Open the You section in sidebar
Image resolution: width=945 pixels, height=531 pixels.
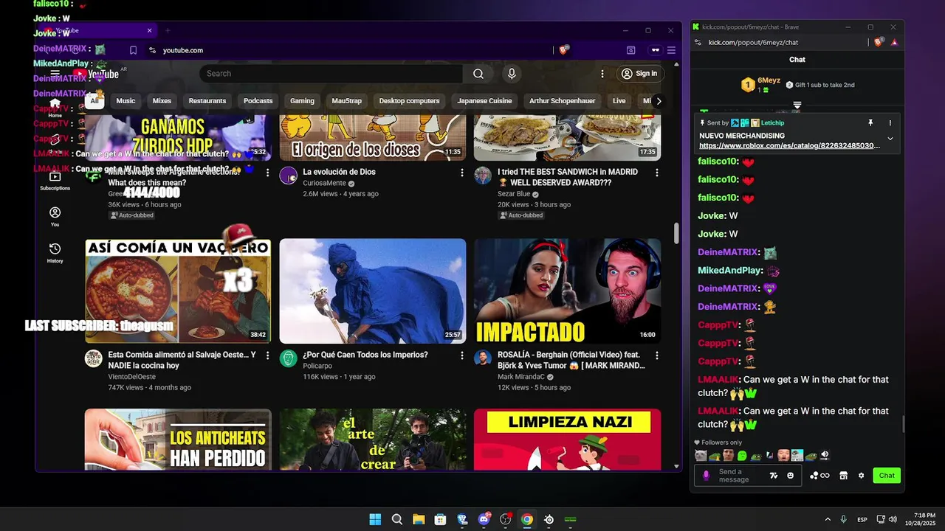point(55,216)
